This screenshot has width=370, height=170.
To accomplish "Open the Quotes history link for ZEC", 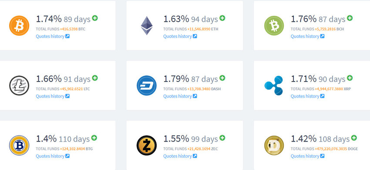I will [180, 156].
